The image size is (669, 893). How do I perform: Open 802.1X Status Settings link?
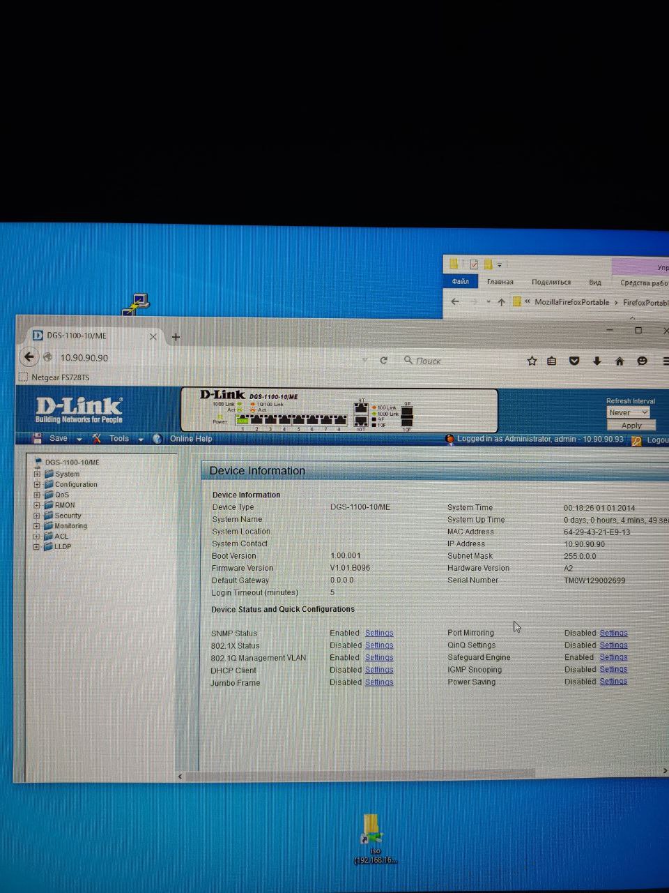tap(379, 645)
